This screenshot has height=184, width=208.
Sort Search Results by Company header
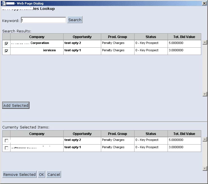(x=37, y=37)
